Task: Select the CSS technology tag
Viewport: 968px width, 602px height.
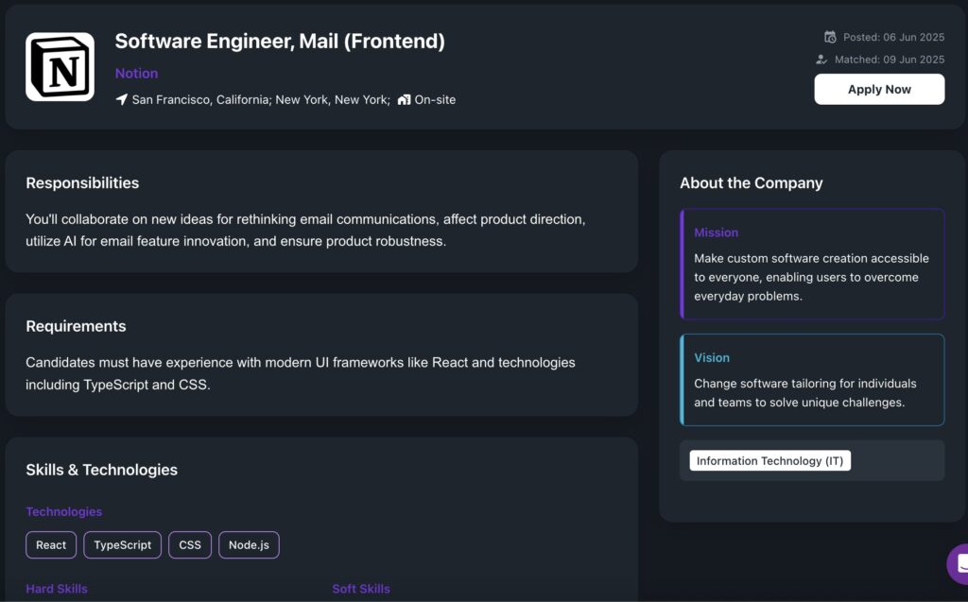Action: pos(190,544)
